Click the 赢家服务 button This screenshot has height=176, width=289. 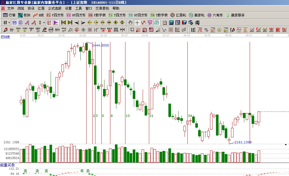pos(236,15)
